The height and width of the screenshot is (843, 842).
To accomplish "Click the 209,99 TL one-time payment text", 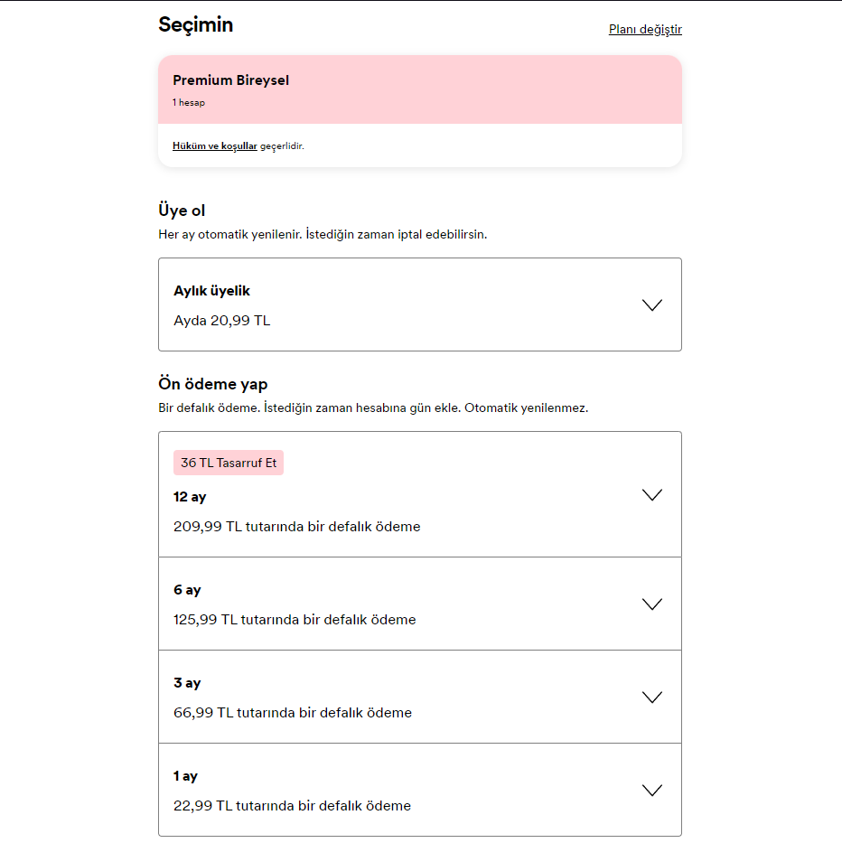I will tap(296, 527).
